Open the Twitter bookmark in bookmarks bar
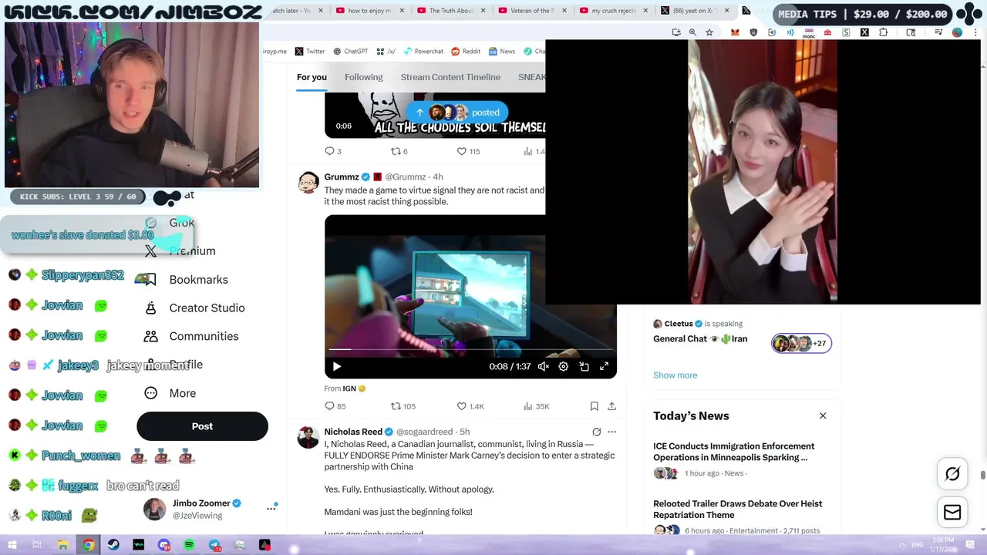This screenshot has width=987, height=555. [310, 52]
